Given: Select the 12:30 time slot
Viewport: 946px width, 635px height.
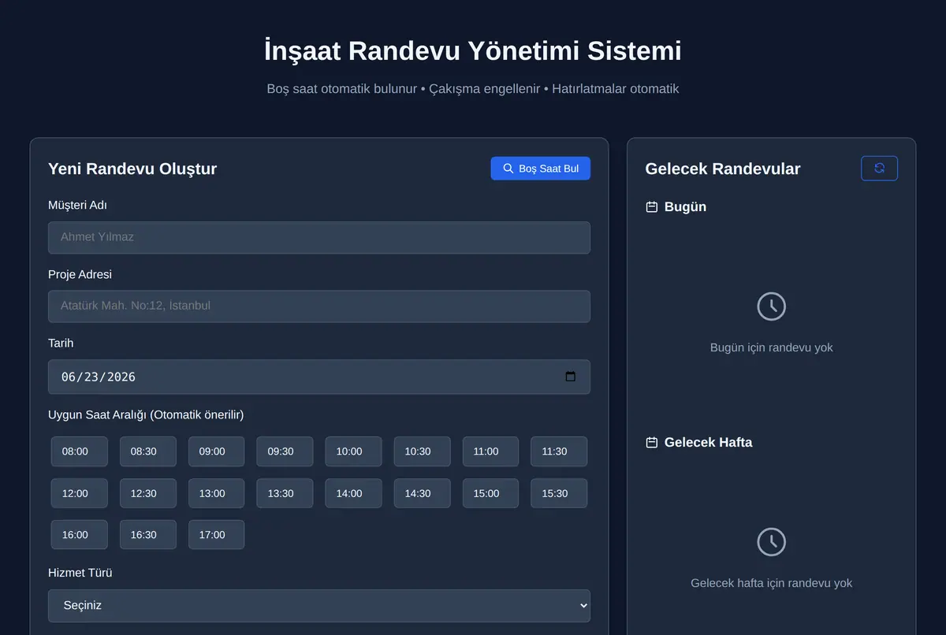Looking at the screenshot, I should pyautogui.click(x=148, y=493).
